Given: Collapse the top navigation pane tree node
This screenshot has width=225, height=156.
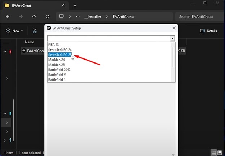Looking at the screenshot, I should 5,51.
